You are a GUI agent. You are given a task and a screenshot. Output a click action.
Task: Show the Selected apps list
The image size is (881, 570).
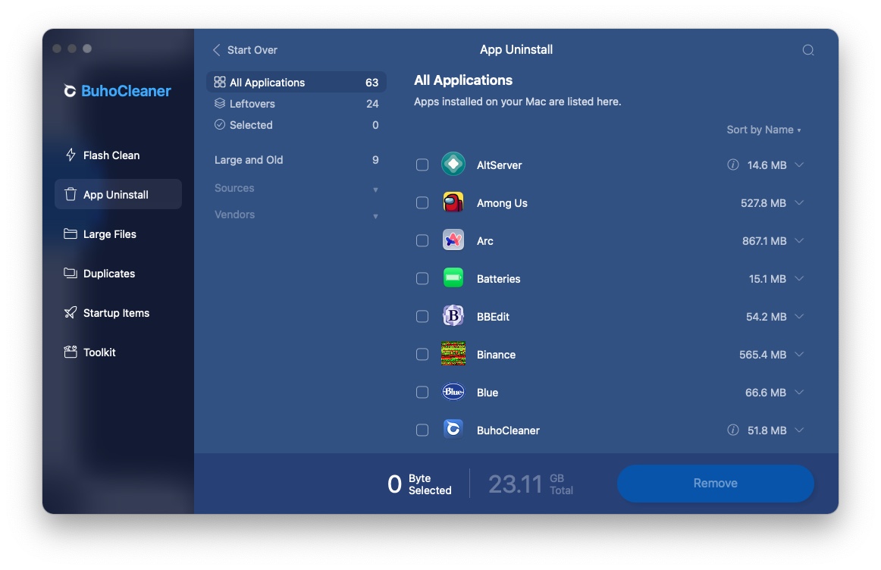296,124
